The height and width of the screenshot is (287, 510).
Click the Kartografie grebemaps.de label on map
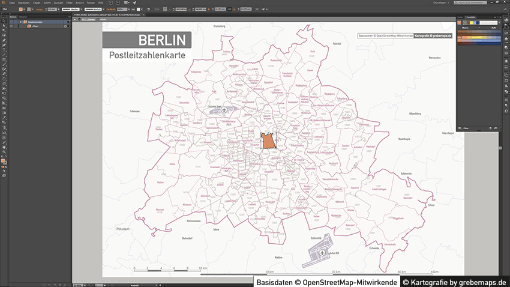(433, 35)
